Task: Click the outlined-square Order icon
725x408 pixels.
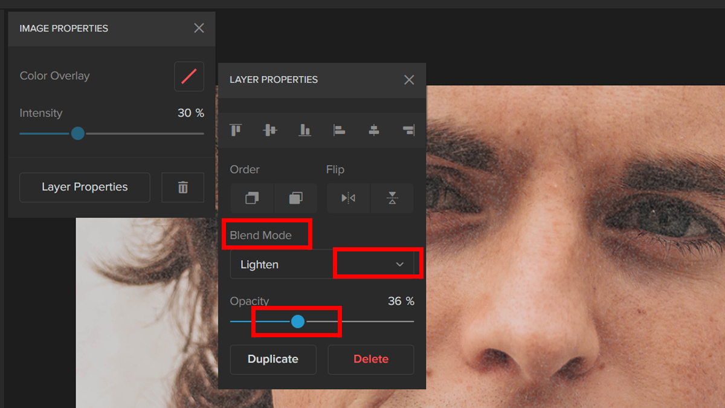Action: [252, 198]
